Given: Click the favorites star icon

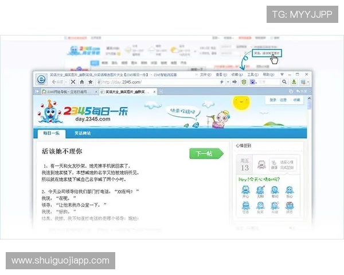Looking at the screenshot, I should 91,82.
